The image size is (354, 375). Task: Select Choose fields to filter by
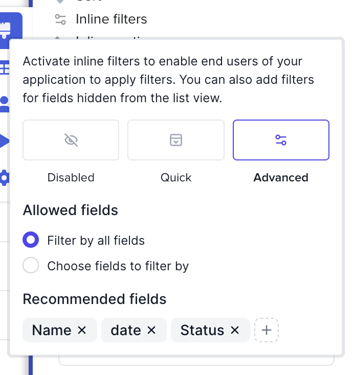coord(31,266)
